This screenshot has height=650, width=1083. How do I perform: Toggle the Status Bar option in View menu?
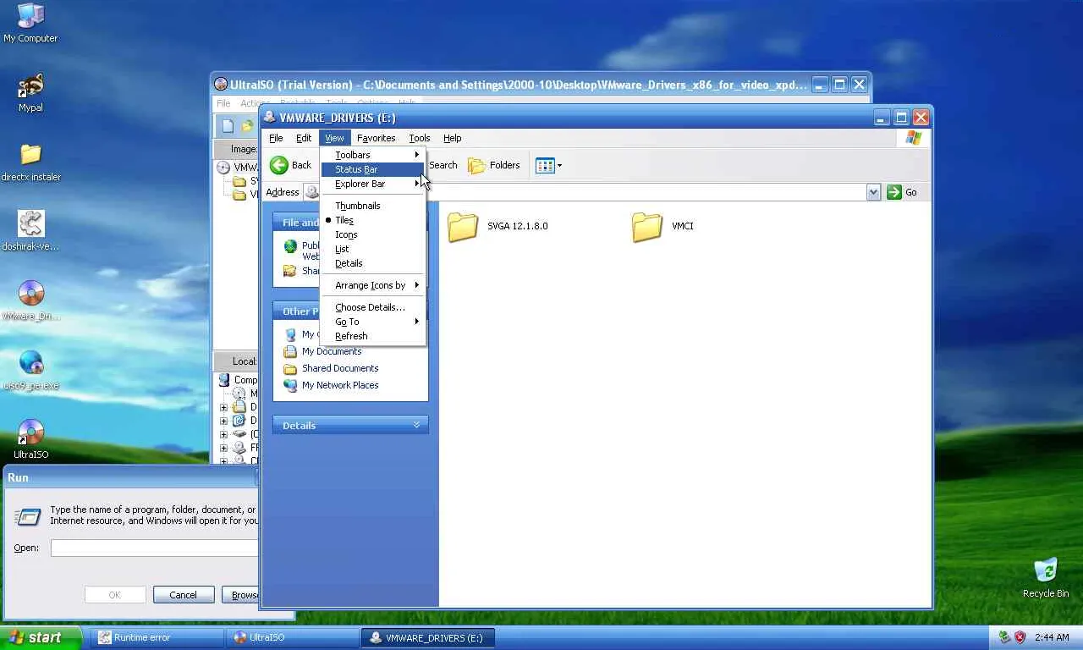372,169
